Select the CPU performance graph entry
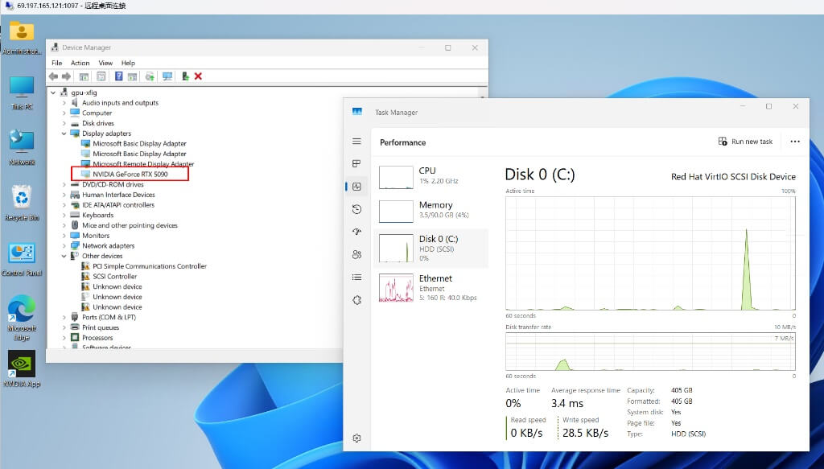824x469 pixels. [431, 176]
